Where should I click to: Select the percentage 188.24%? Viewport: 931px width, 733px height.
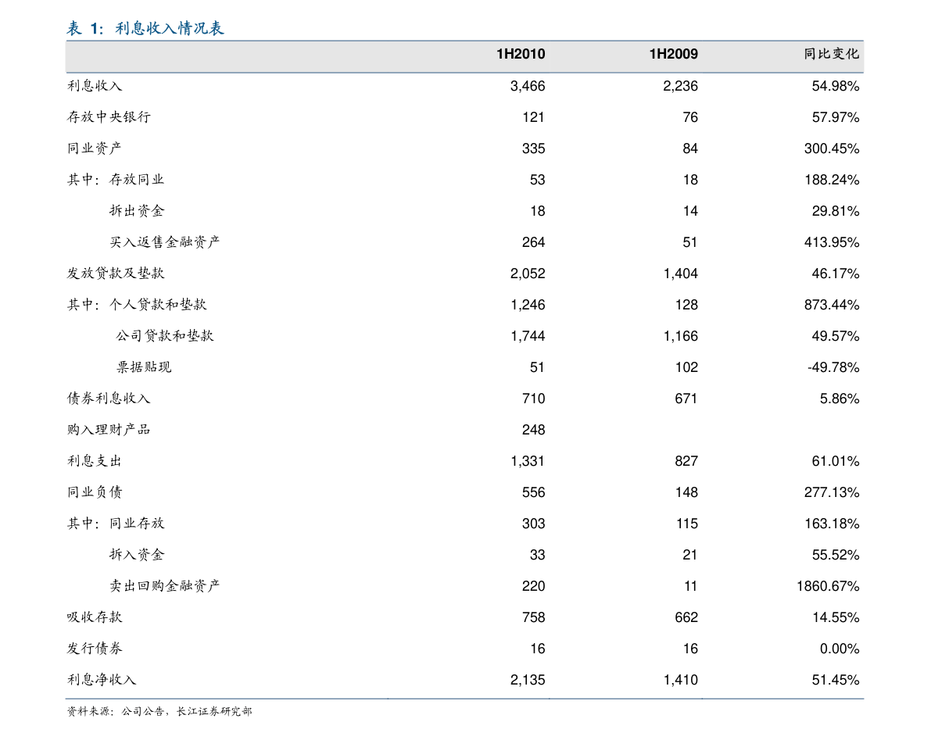(831, 180)
